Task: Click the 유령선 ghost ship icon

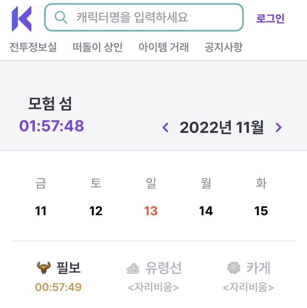Action: 133,268
